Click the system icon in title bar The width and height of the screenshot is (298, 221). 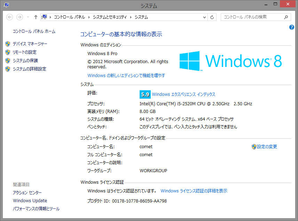click(6, 5)
